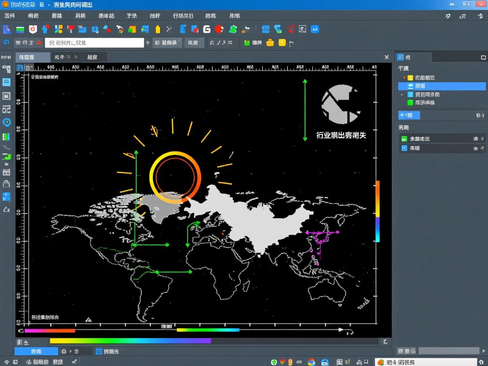
Task: Click the yellow upward arrow toolbar icon
Action: point(158,29)
